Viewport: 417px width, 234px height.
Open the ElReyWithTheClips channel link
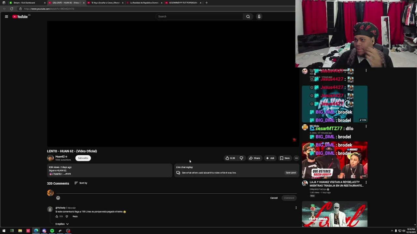click(318, 189)
